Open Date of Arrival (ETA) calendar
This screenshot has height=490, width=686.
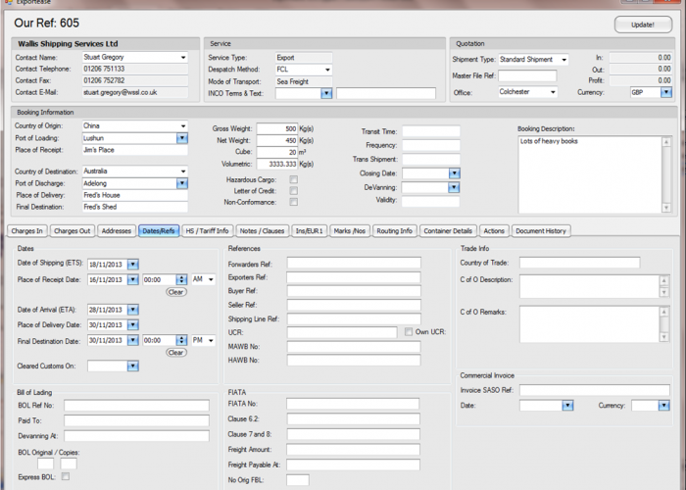tap(133, 310)
